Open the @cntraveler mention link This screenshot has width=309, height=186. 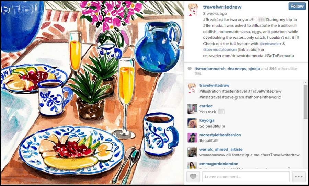(x=270, y=44)
